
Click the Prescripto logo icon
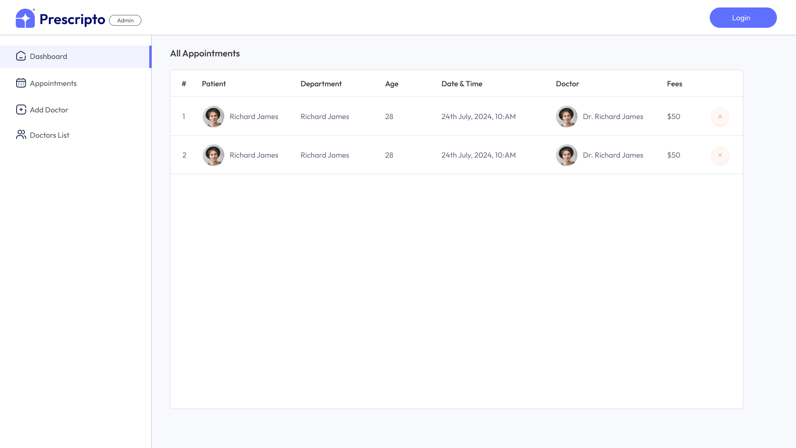[25, 18]
